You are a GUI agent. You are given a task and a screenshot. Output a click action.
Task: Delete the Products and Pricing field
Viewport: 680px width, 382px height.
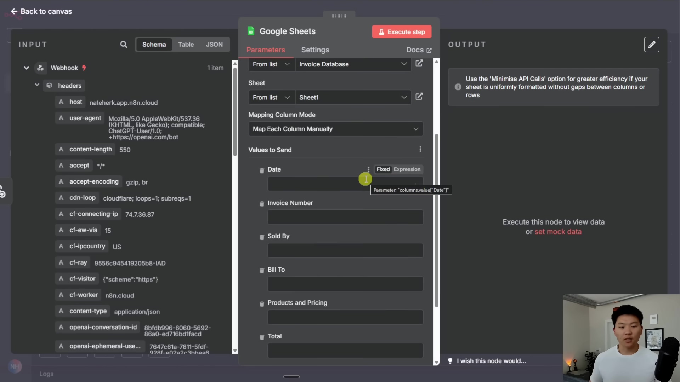point(262,304)
